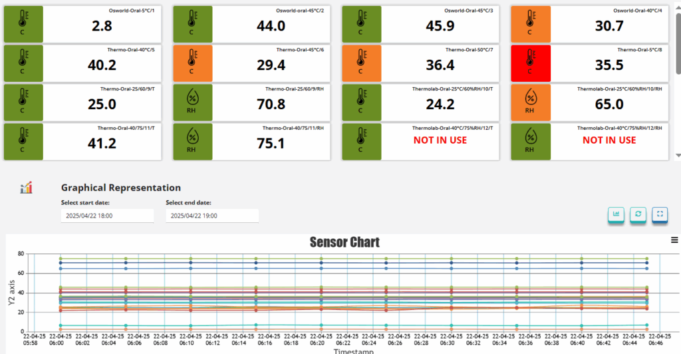
Task: Click the red Thermo-Oral-5°C/8 thermometer icon
Action: point(530,63)
